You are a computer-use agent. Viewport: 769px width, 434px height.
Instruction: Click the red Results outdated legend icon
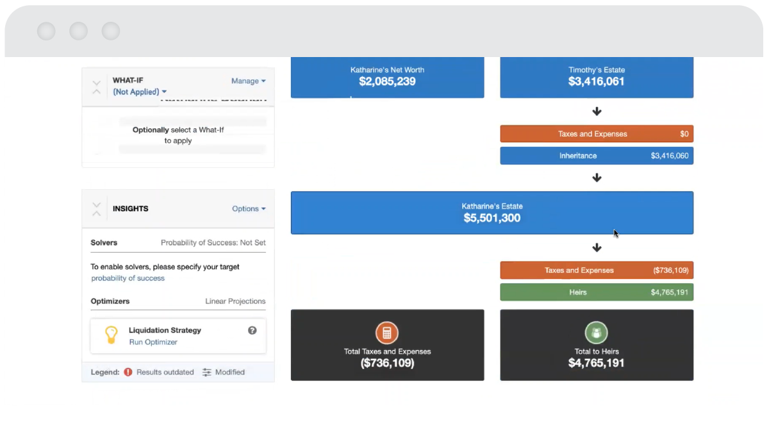(128, 372)
